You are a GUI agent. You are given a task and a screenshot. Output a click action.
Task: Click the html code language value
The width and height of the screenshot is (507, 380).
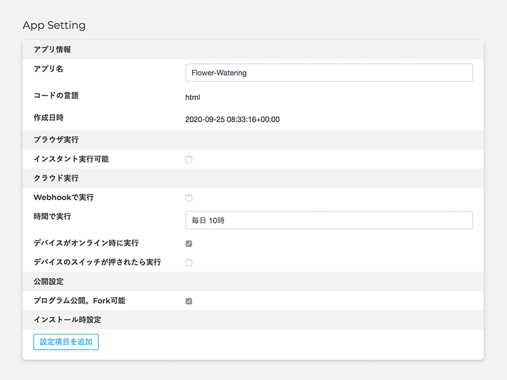pyautogui.click(x=193, y=98)
